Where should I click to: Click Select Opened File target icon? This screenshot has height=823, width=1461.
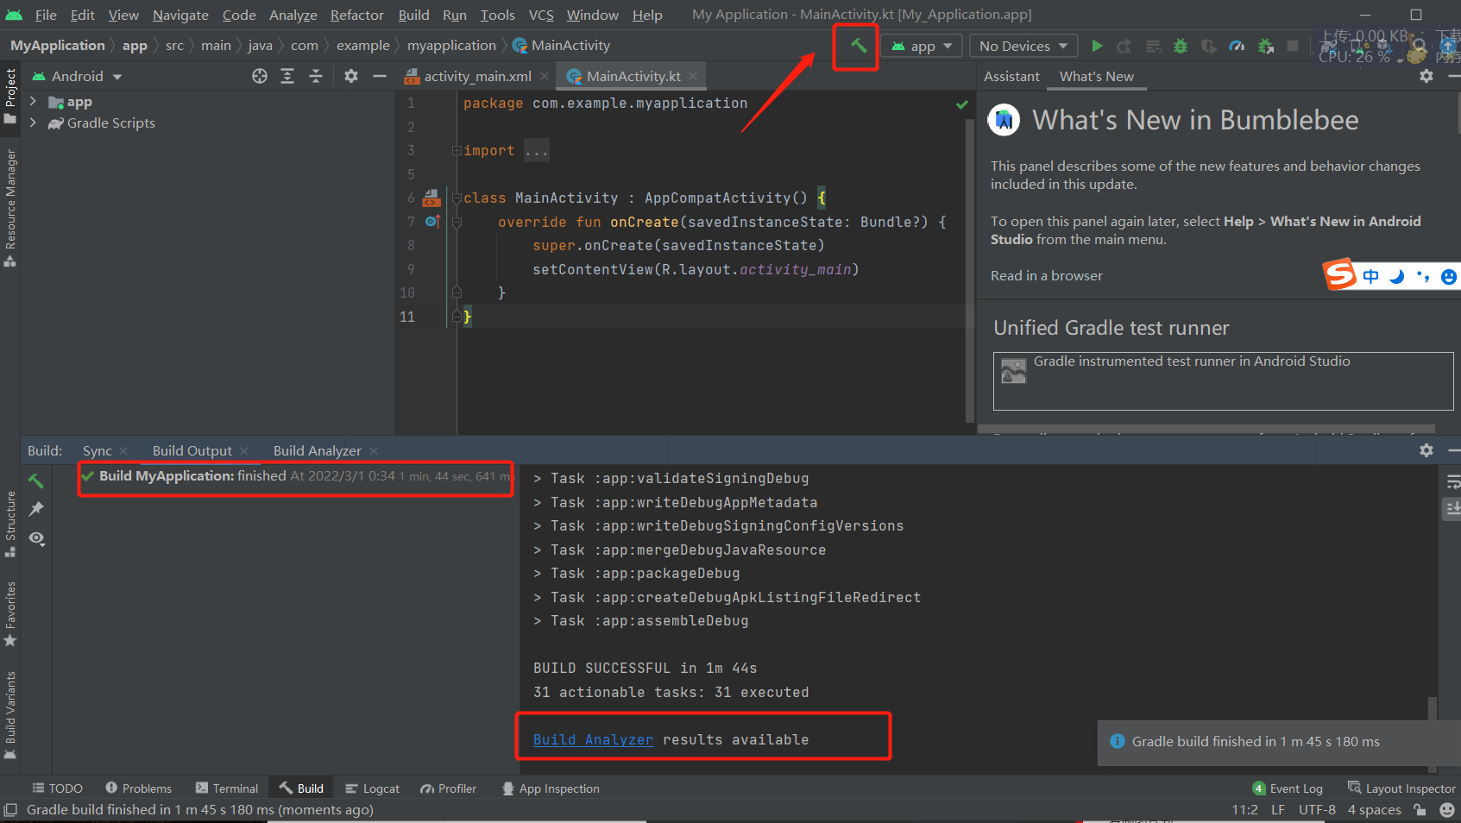(x=260, y=76)
